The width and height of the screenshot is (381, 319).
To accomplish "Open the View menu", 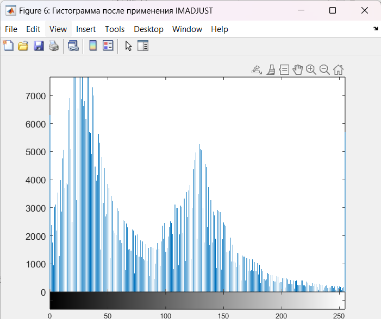I will (58, 29).
